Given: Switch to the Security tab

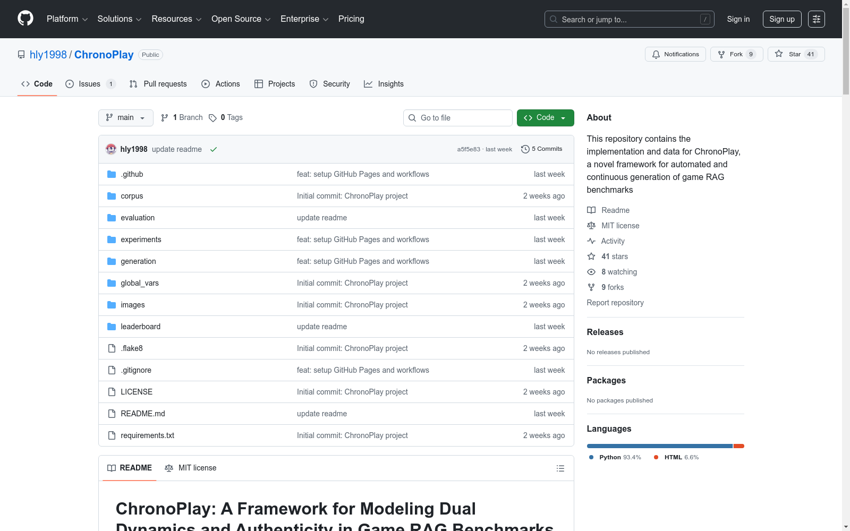Looking at the screenshot, I should (330, 84).
